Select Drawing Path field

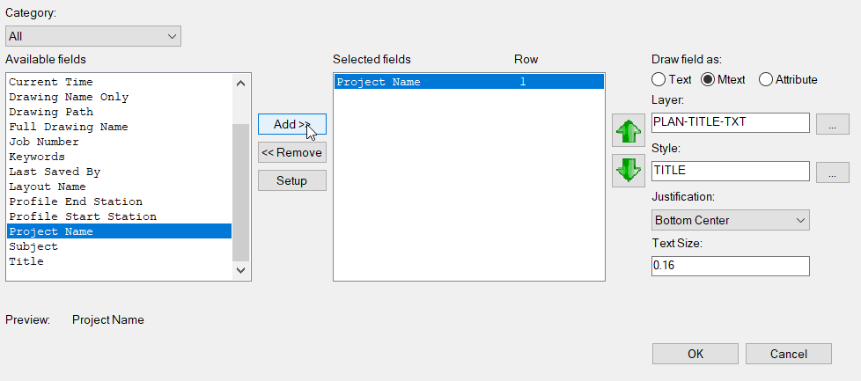pos(120,112)
